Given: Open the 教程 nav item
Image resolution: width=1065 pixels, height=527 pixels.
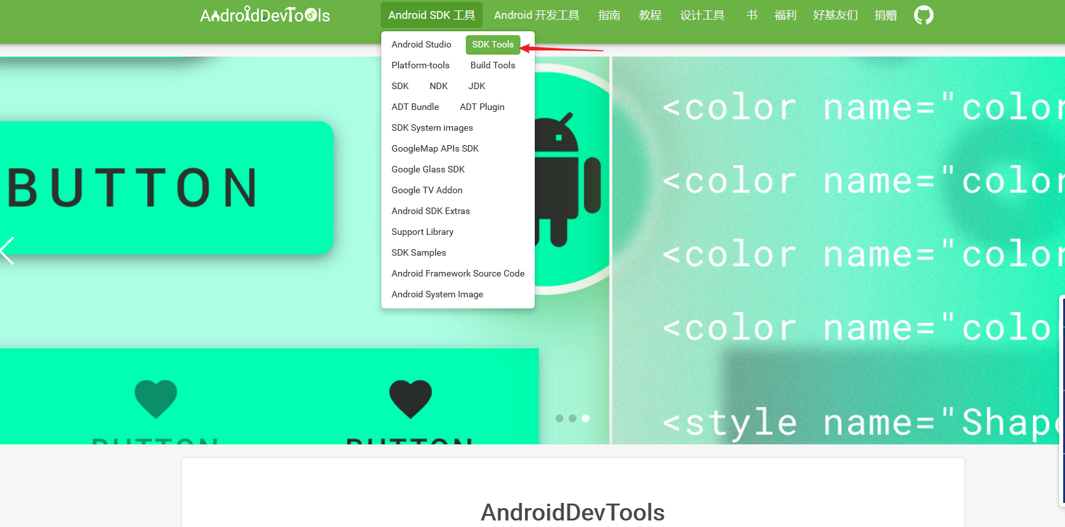Looking at the screenshot, I should pos(650,15).
